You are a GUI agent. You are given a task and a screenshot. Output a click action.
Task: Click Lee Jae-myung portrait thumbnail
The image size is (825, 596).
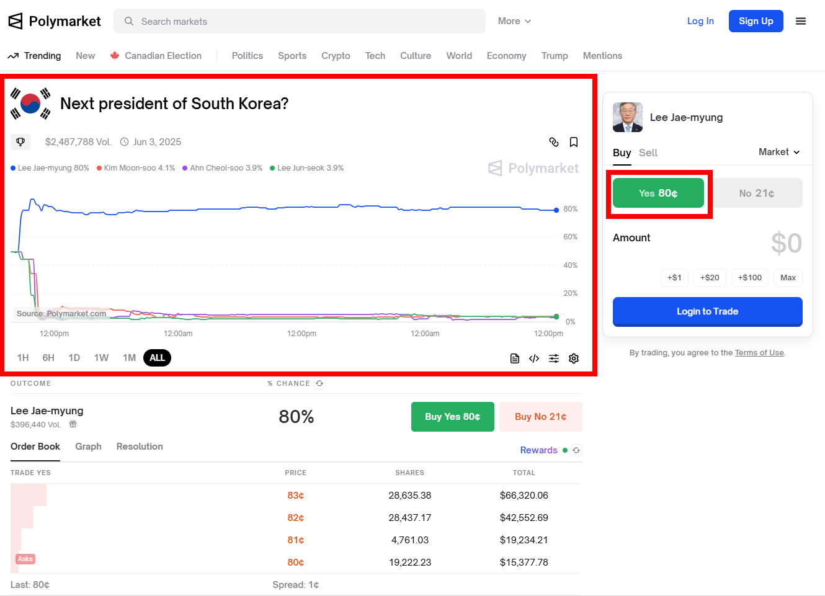click(x=628, y=117)
